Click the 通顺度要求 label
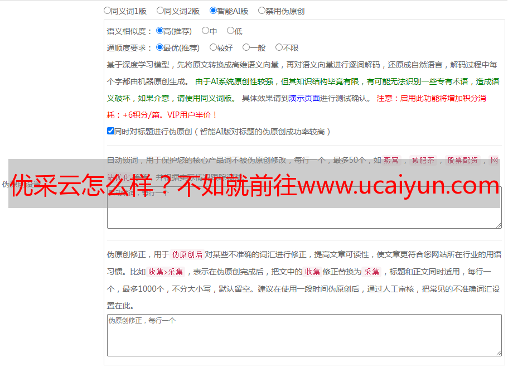The image size is (508, 367). (129, 49)
